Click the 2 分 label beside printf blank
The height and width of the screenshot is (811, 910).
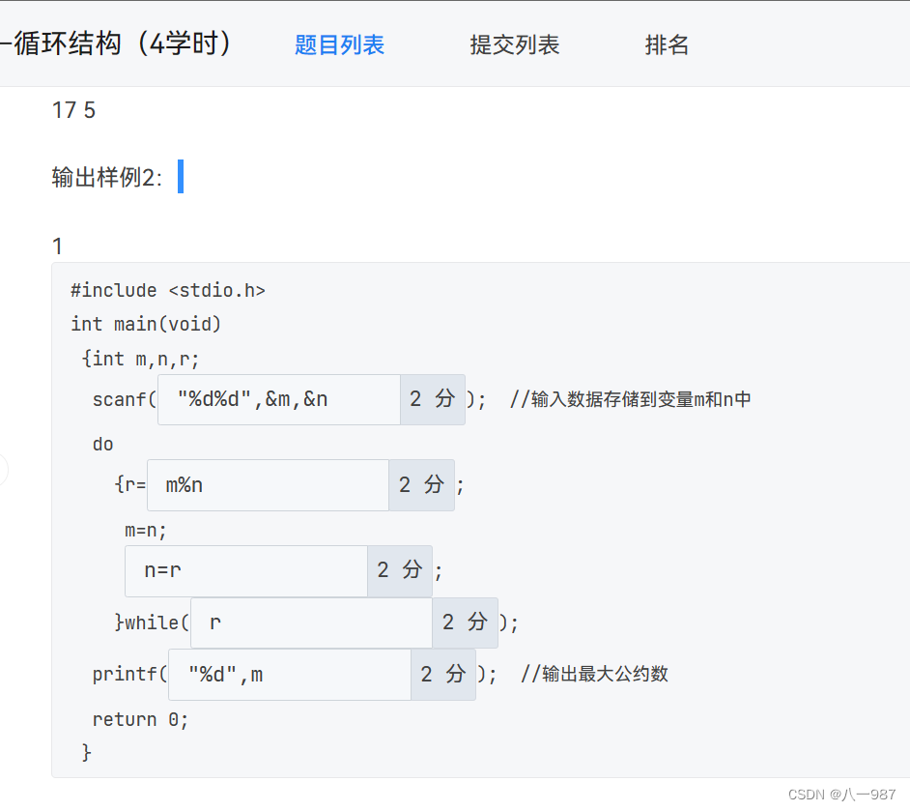click(x=442, y=674)
